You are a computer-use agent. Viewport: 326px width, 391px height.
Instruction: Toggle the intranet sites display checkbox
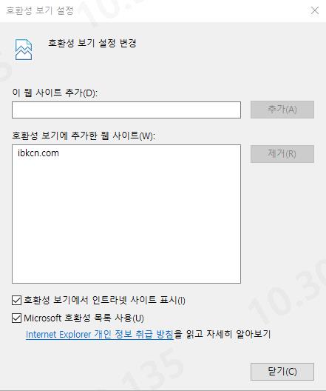17,300
